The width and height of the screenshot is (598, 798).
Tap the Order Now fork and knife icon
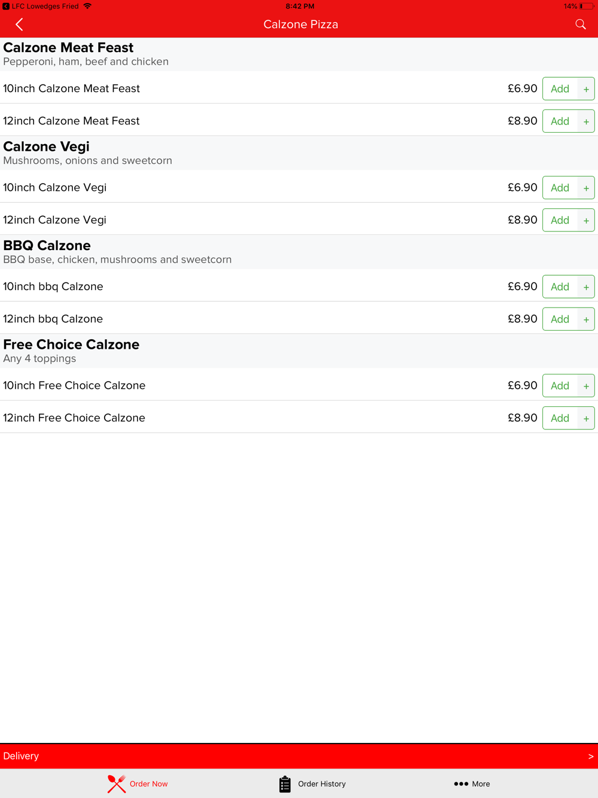117,784
